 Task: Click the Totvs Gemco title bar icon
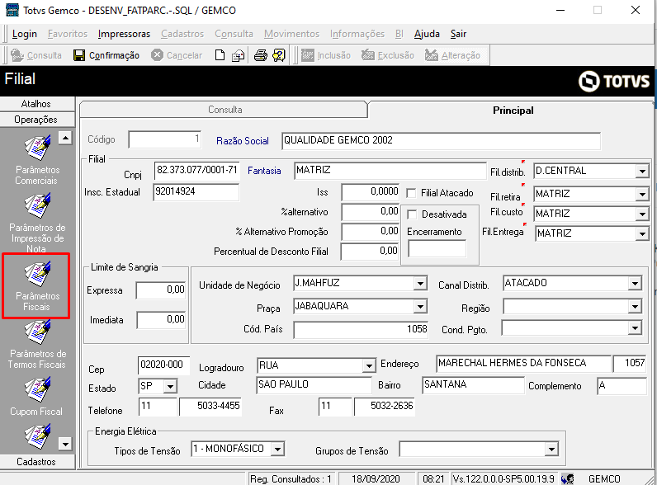click(12, 10)
